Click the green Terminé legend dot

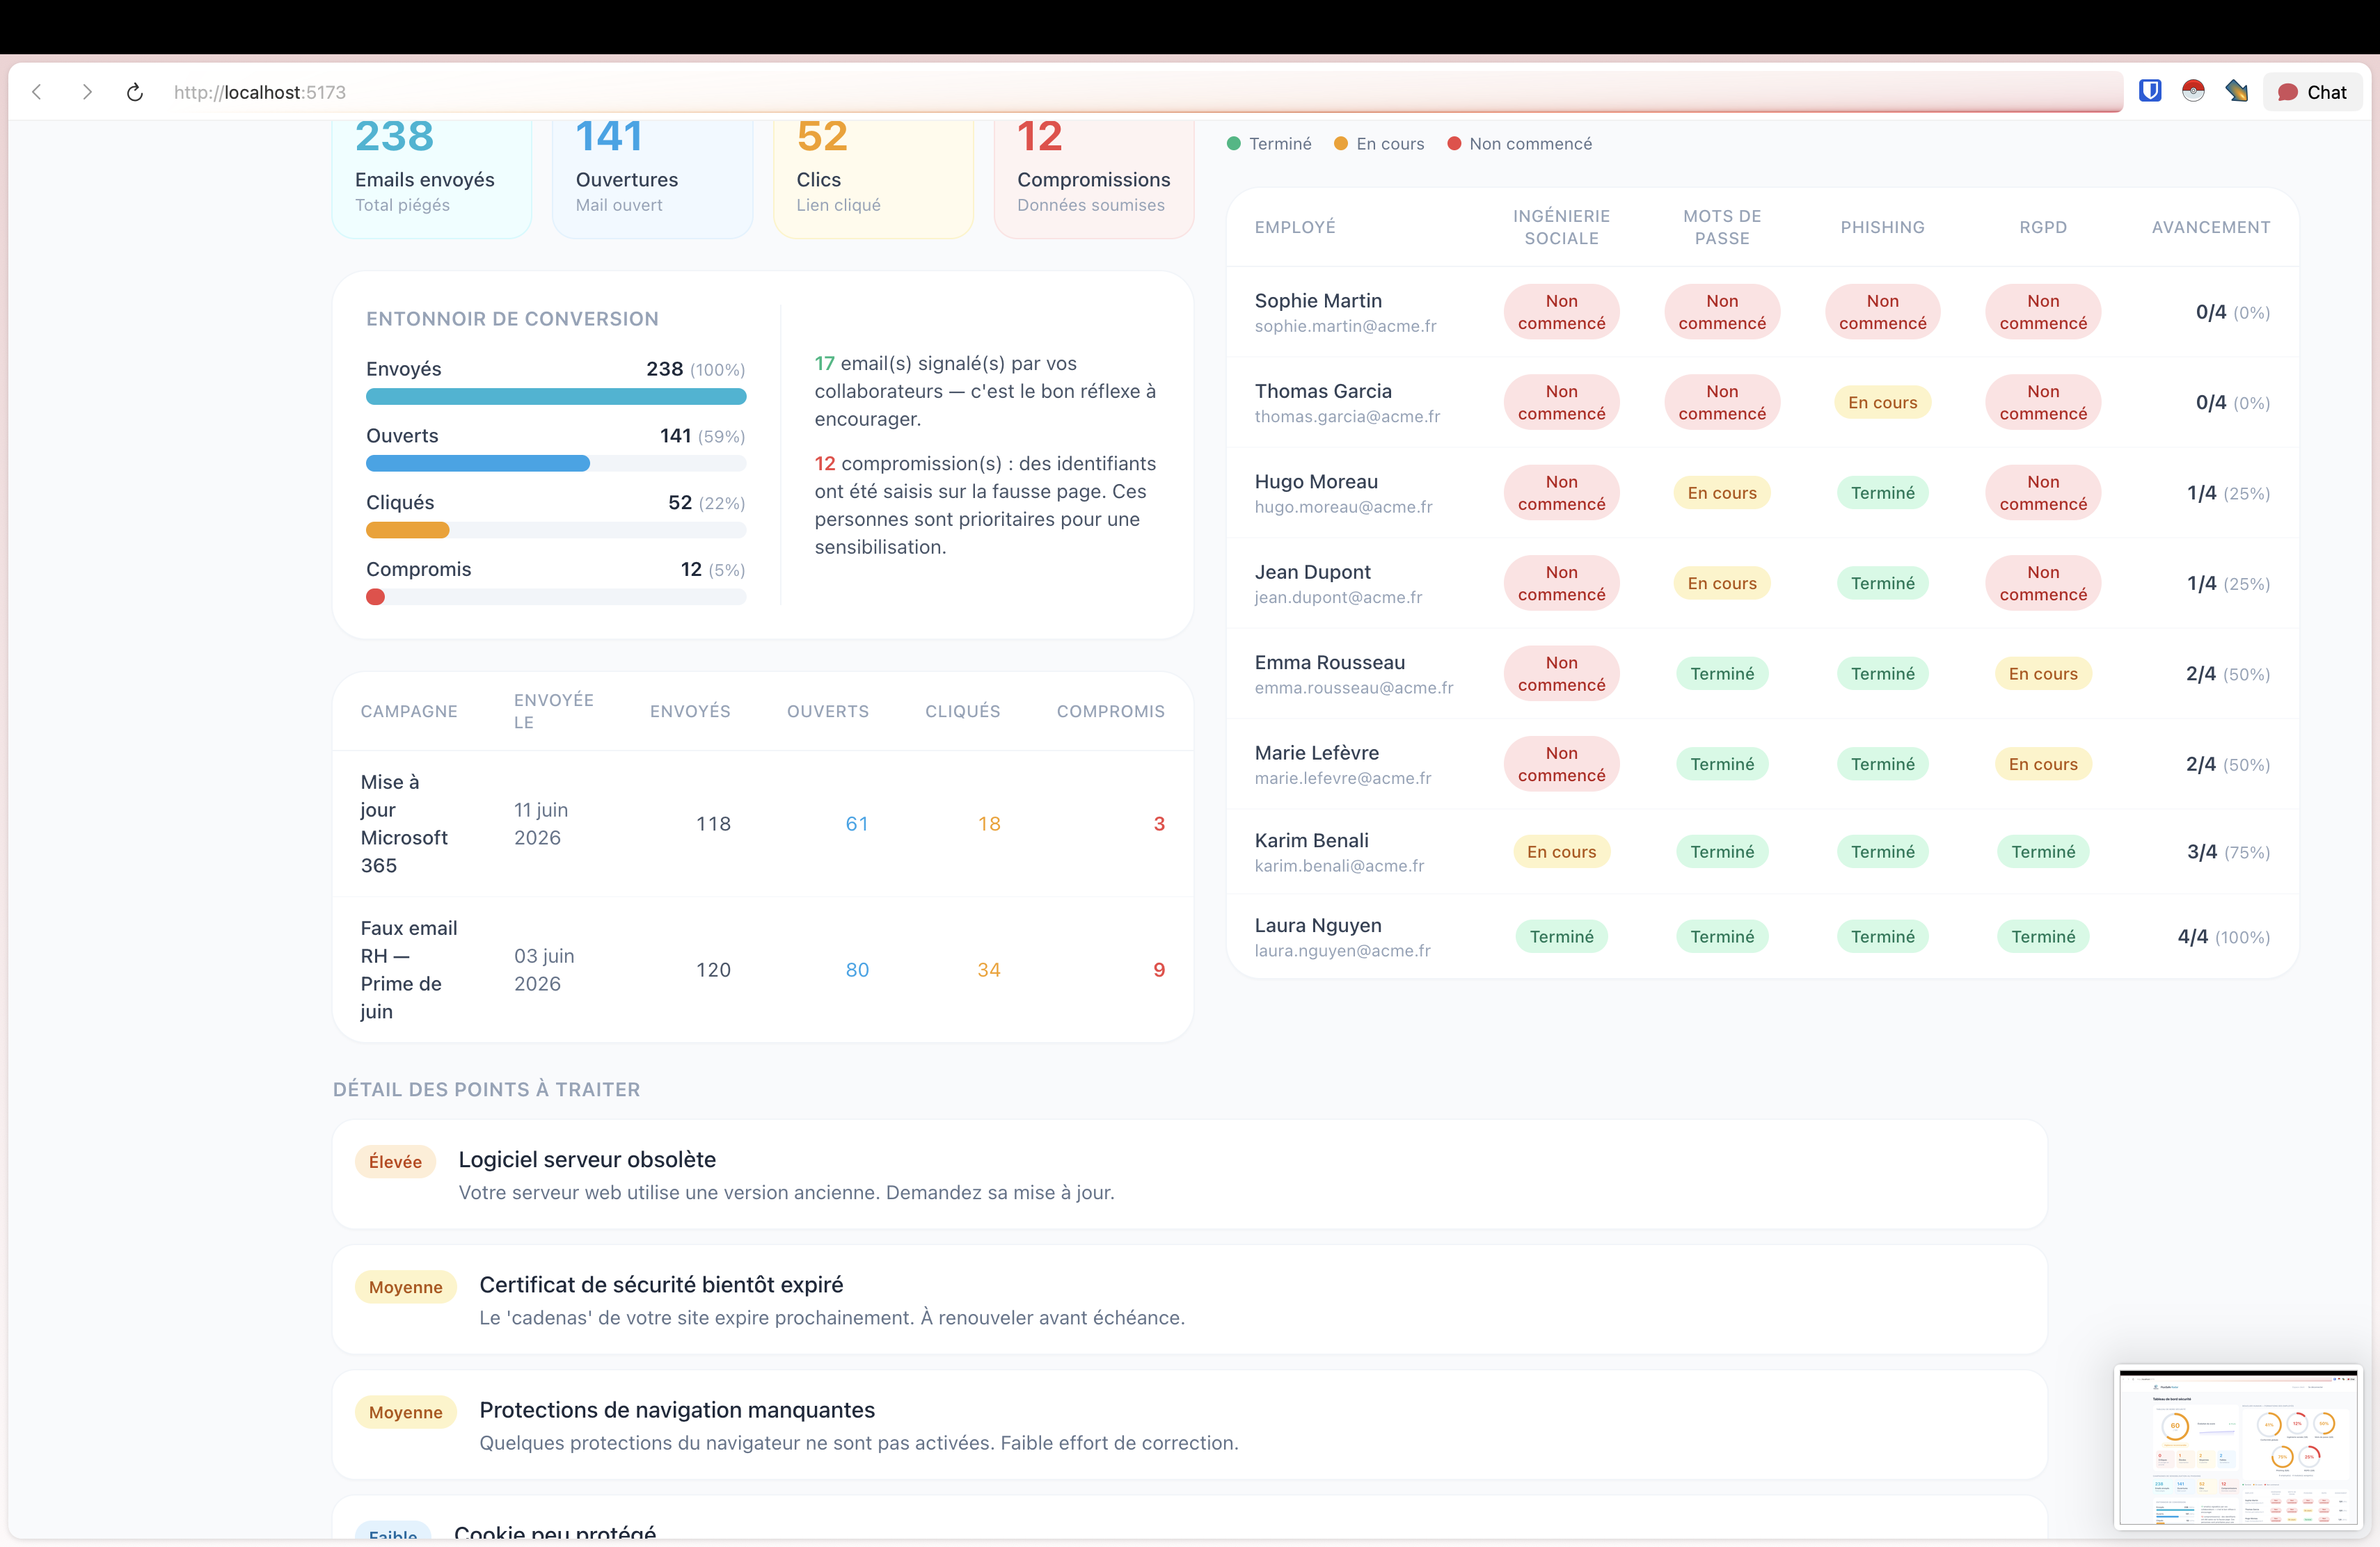[1234, 144]
